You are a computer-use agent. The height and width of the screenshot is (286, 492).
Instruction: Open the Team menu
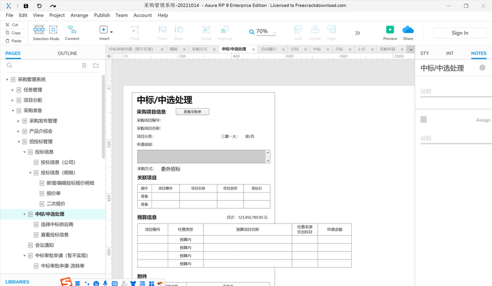pyautogui.click(x=121, y=15)
